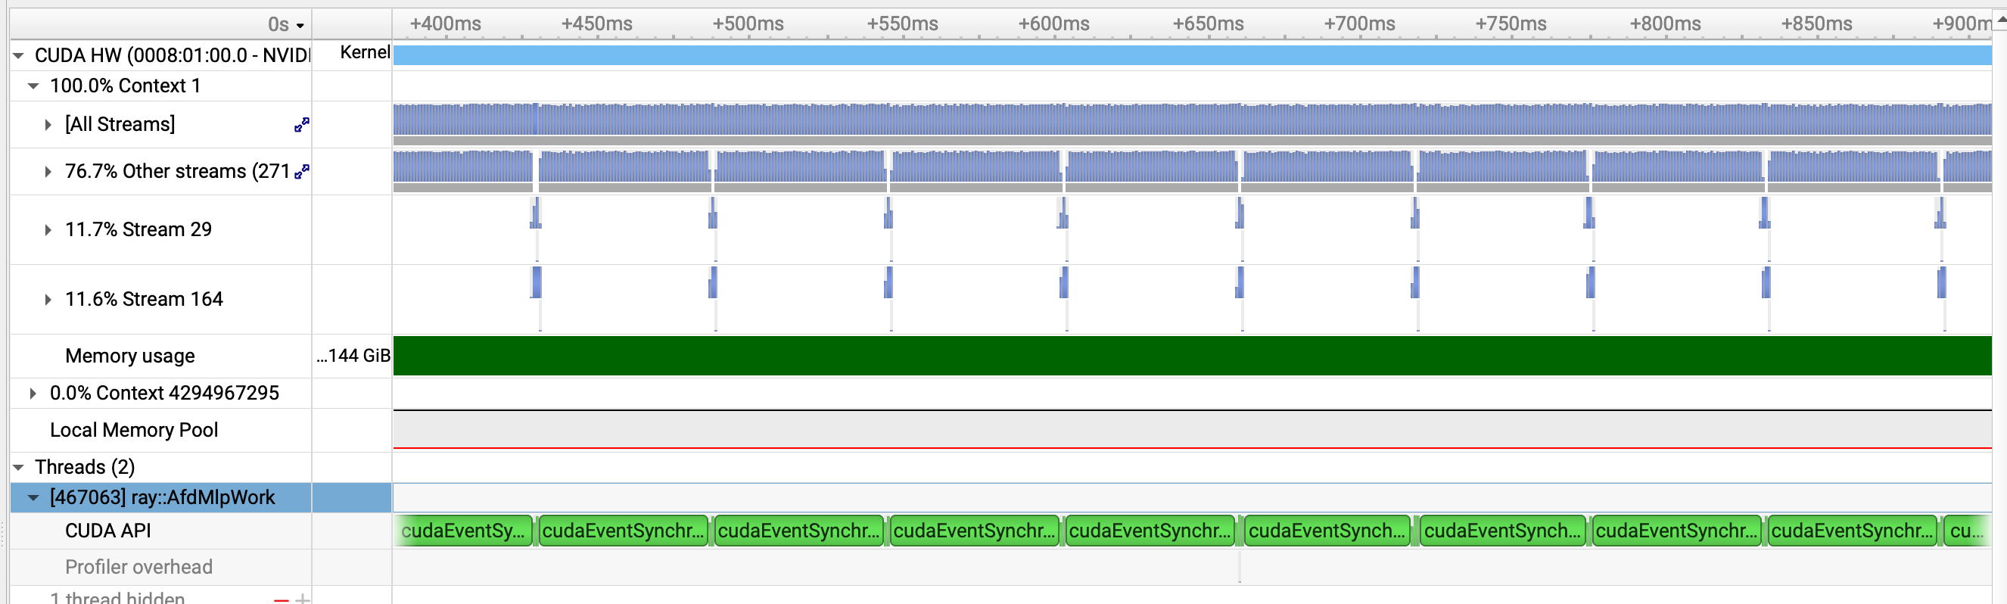This screenshot has width=2007, height=604.
Task: Click the +800ms ruler label
Action: pyautogui.click(x=1665, y=24)
